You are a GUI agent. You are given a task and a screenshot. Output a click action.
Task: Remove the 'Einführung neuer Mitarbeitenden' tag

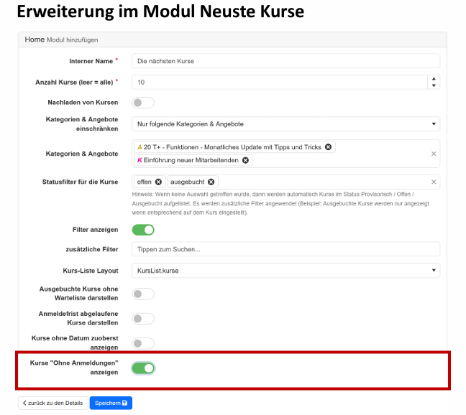[246, 160]
